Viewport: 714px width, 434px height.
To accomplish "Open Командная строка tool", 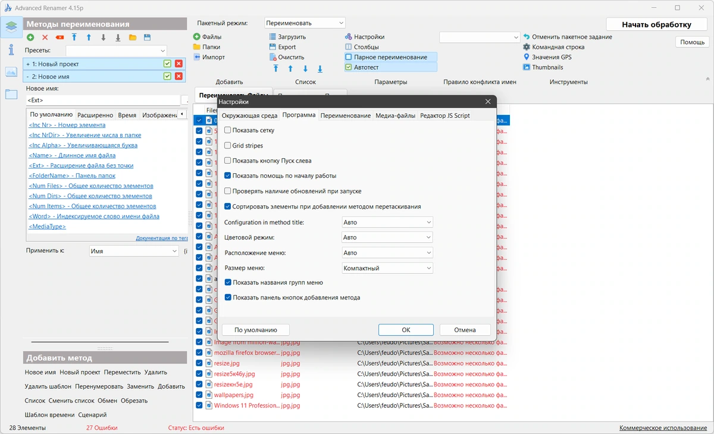I will coord(554,47).
